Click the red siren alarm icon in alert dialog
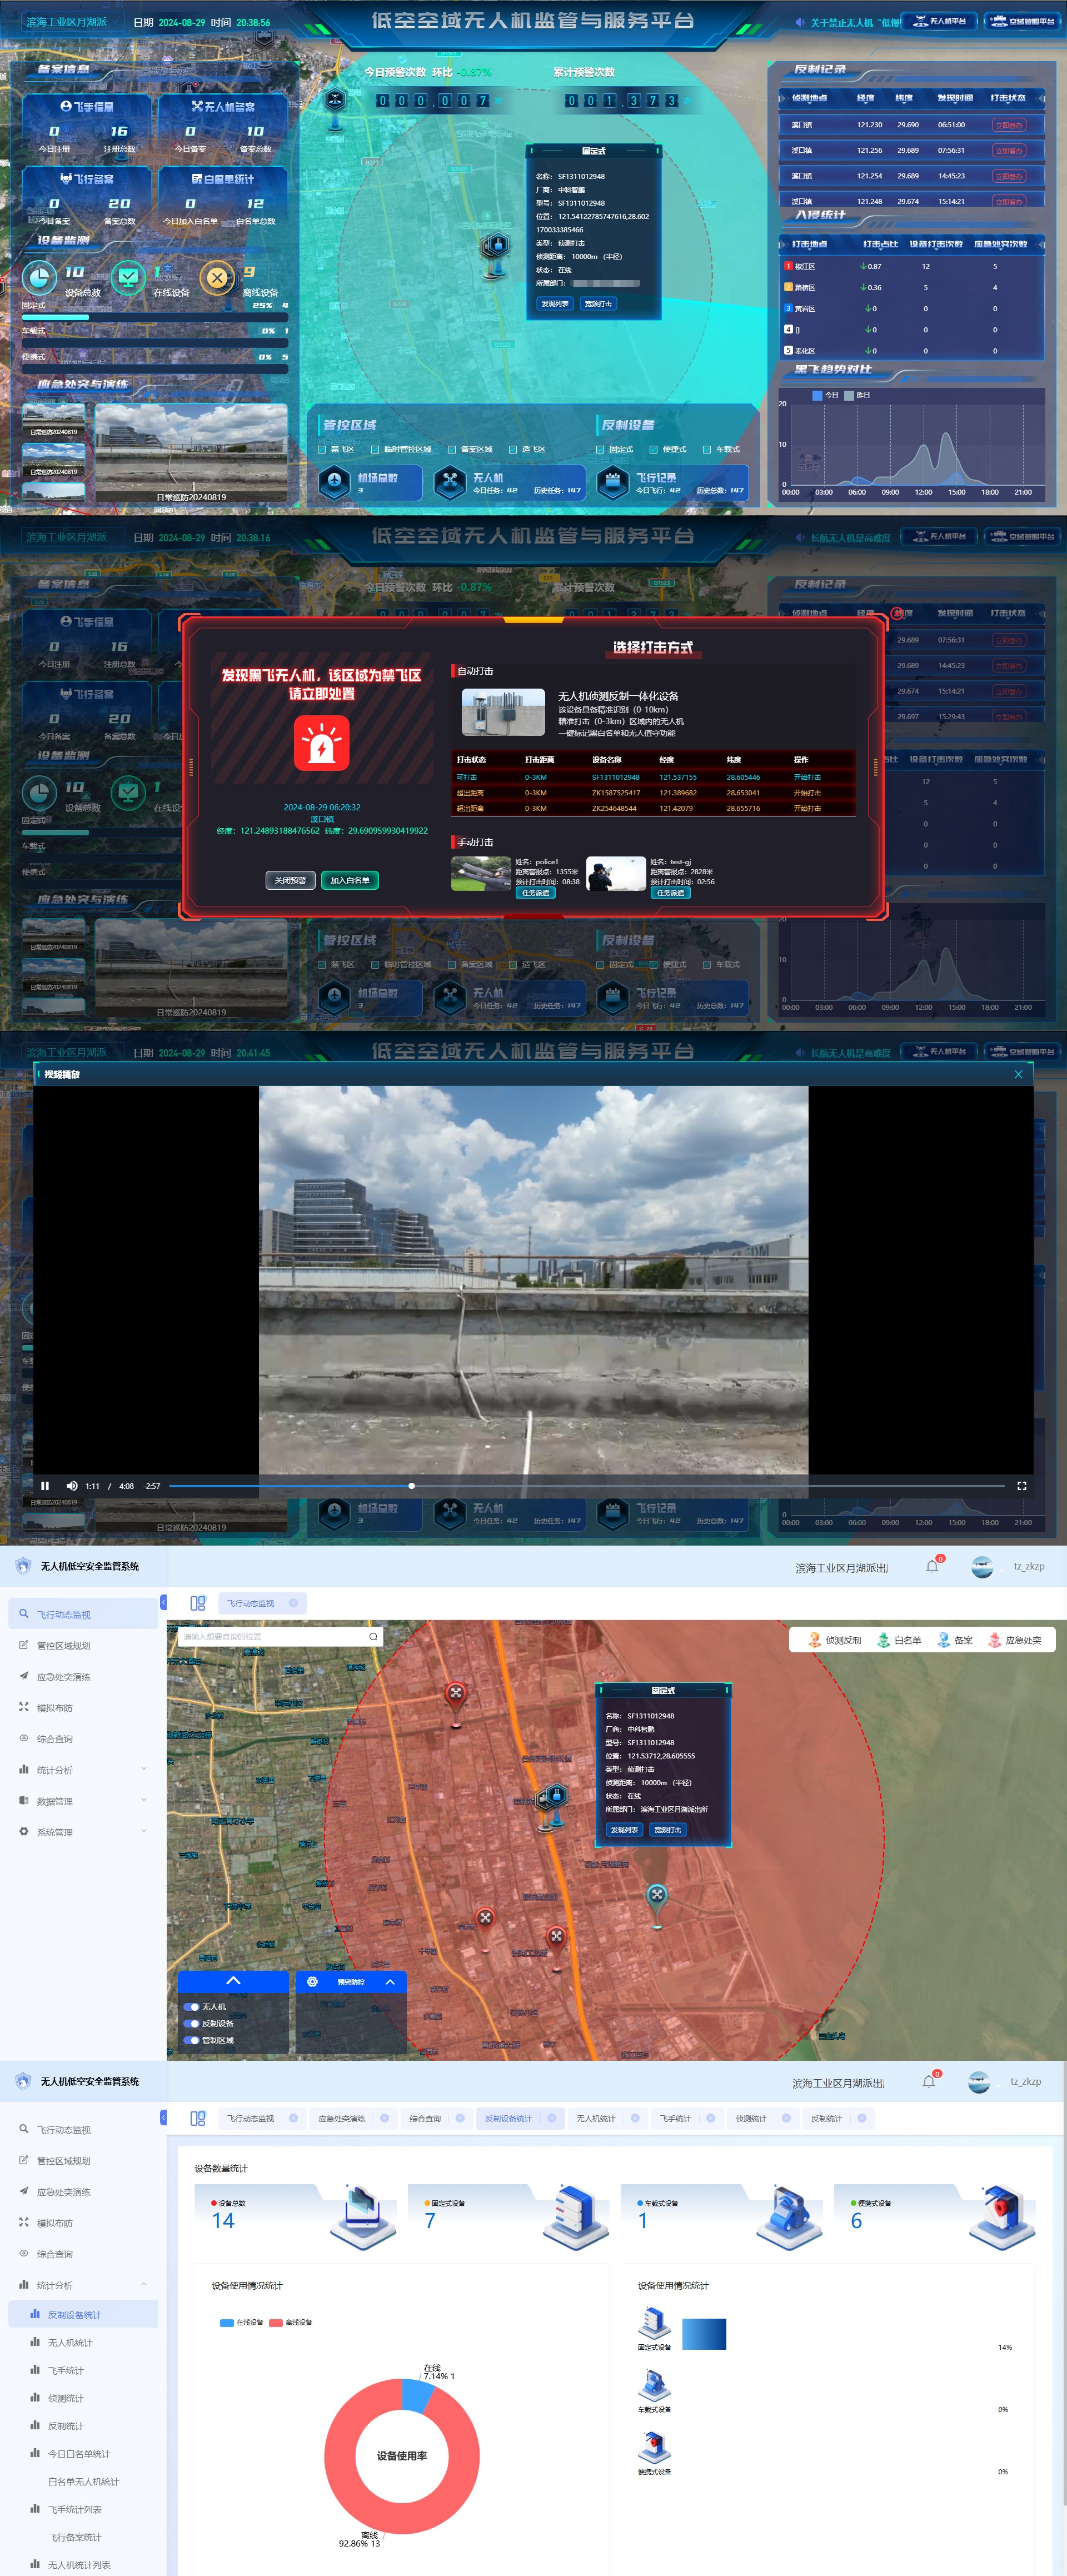The width and height of the screenshot is (1067, 2576). click(321, 743)
